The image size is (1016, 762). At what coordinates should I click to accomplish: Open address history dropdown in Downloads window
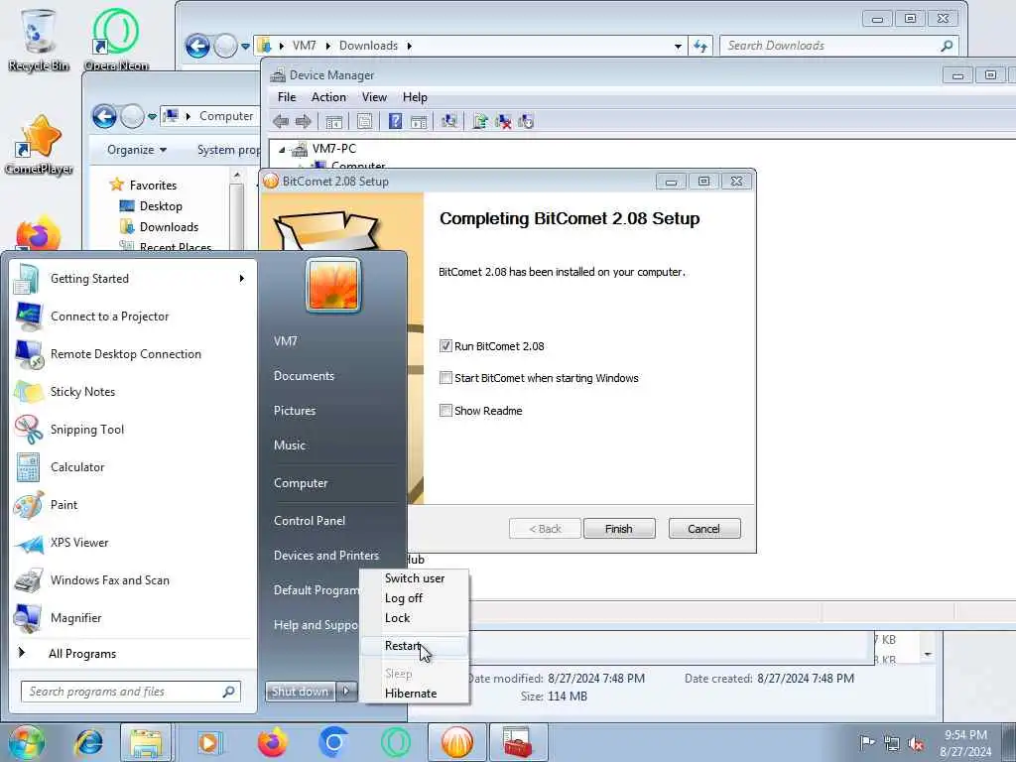coord(678,46)
